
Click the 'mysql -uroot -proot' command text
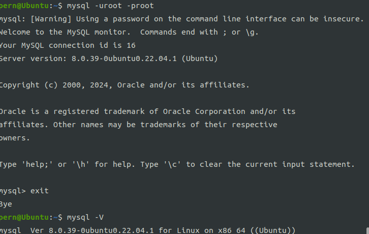(x=110, y=6)
